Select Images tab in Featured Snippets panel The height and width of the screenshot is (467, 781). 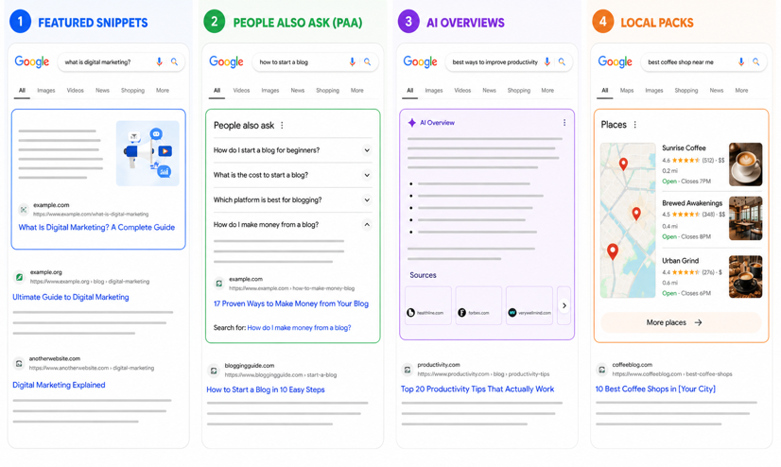[45, 90]
